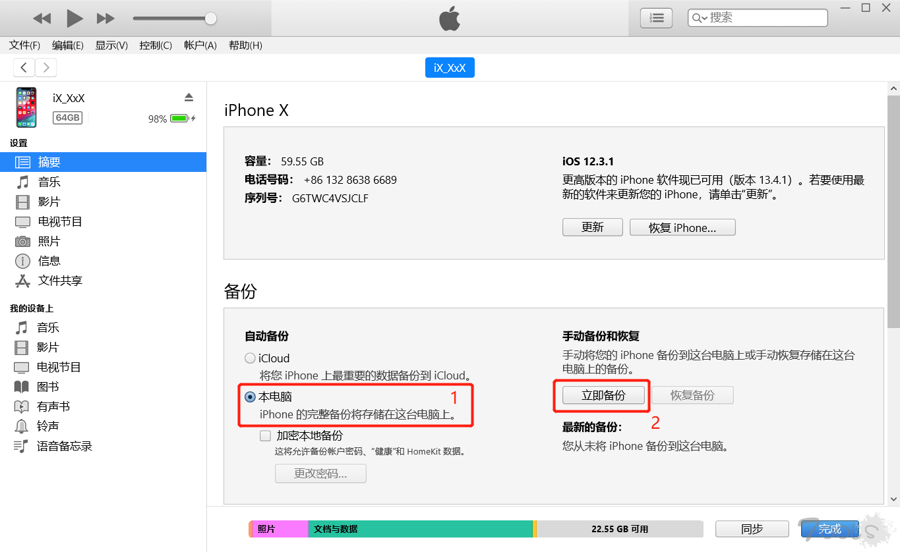Viewport: 900px width, 552px height.
Task: Enable the 加密本地备份 checkbox
Action: tap(265, 435)
